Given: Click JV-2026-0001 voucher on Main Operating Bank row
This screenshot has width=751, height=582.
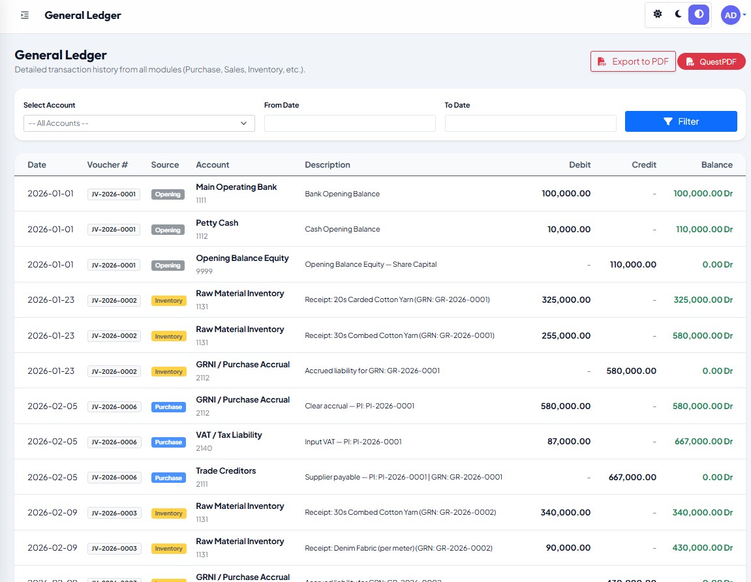Looking at the screenshot, I should pos(114,194).
